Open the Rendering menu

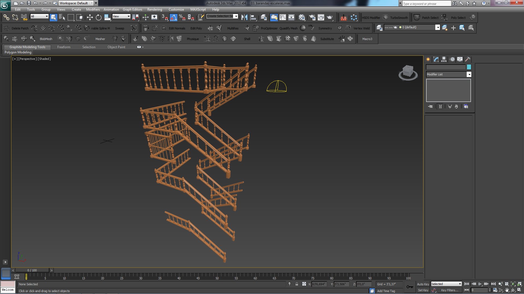[154, 9]
